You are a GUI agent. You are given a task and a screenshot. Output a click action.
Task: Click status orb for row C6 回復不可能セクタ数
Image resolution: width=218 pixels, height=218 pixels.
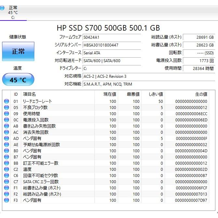coord(7,175)
